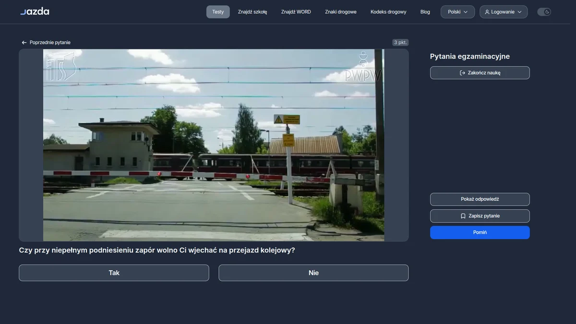576x324 pixels.
Task: Open Znaki drogowe section
Action: click(x=341, y=12)
